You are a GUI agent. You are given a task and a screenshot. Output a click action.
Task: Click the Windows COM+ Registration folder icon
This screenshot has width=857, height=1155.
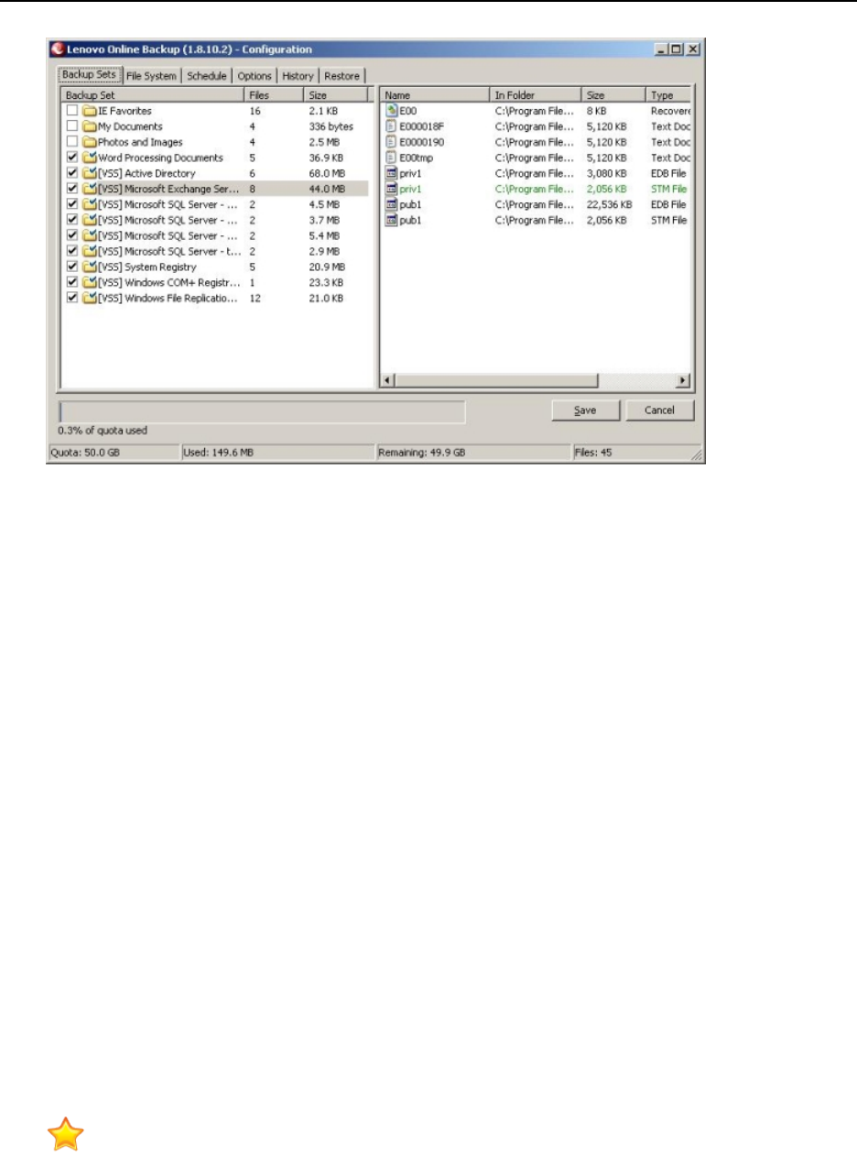(x=90, y=282)
